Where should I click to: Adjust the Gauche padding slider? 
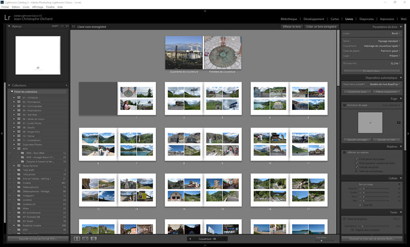point(364,189)
